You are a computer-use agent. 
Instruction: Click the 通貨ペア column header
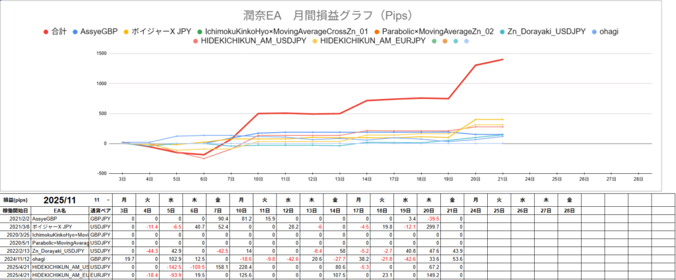(101, 210)
